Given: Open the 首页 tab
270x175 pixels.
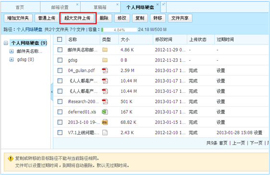Looking at the screenshot, I should click(20, 7).
